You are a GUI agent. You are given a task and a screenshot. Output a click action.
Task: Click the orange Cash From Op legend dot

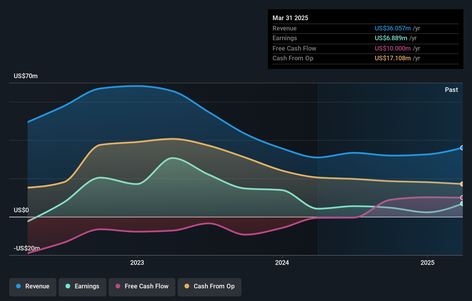point(187,286)
